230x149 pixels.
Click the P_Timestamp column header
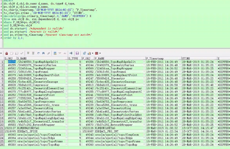tap(164, 58)
